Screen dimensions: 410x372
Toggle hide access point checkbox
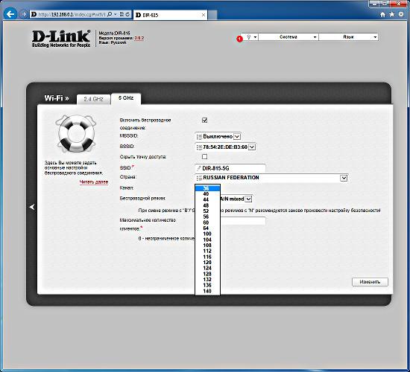click(x=204, y=157)
